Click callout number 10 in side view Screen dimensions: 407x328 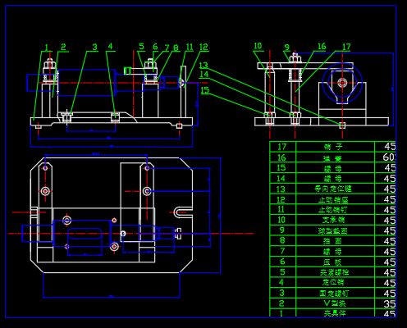pos(258,46)
